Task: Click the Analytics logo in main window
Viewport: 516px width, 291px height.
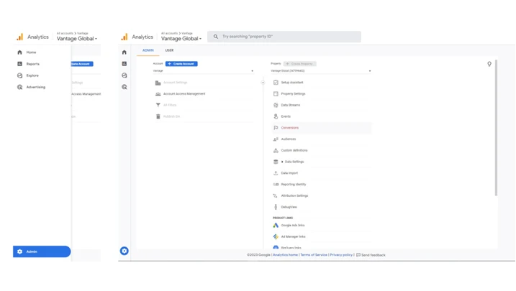Action: (x=125, y=37)
